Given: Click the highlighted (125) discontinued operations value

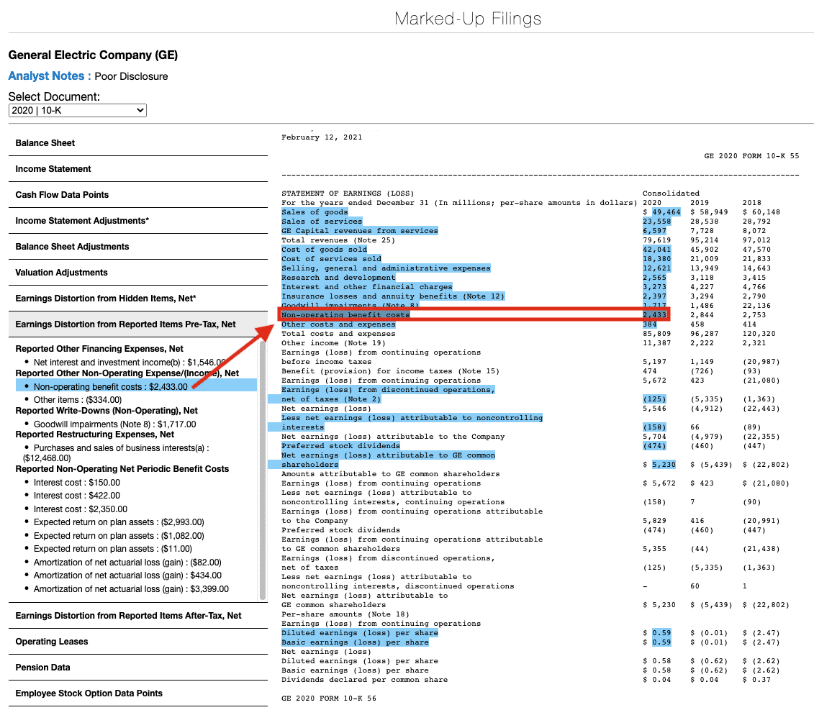Looking at the screenshot, I should click(x=655, y=399).
